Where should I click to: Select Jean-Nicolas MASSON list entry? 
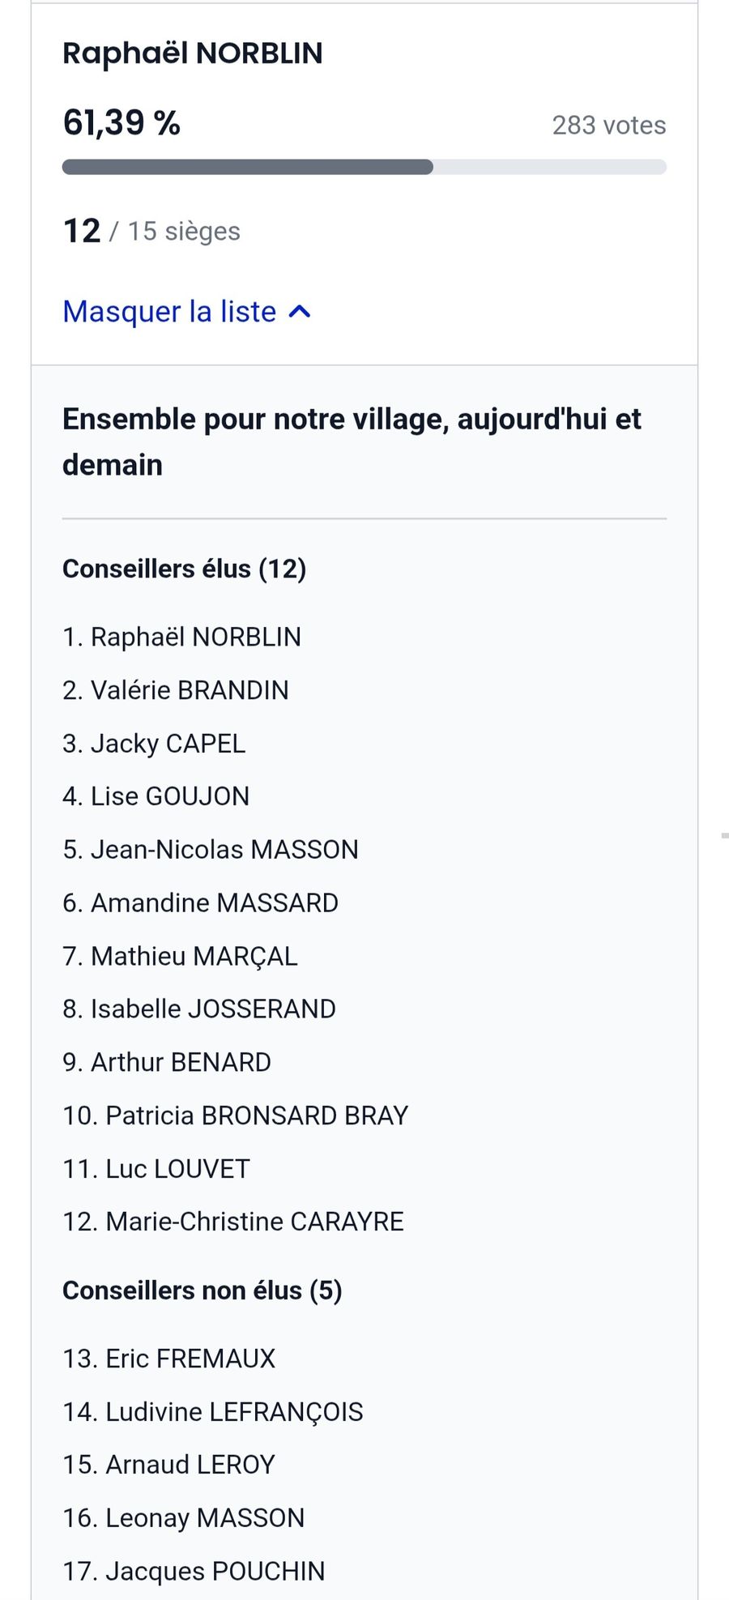coord(211,850)
